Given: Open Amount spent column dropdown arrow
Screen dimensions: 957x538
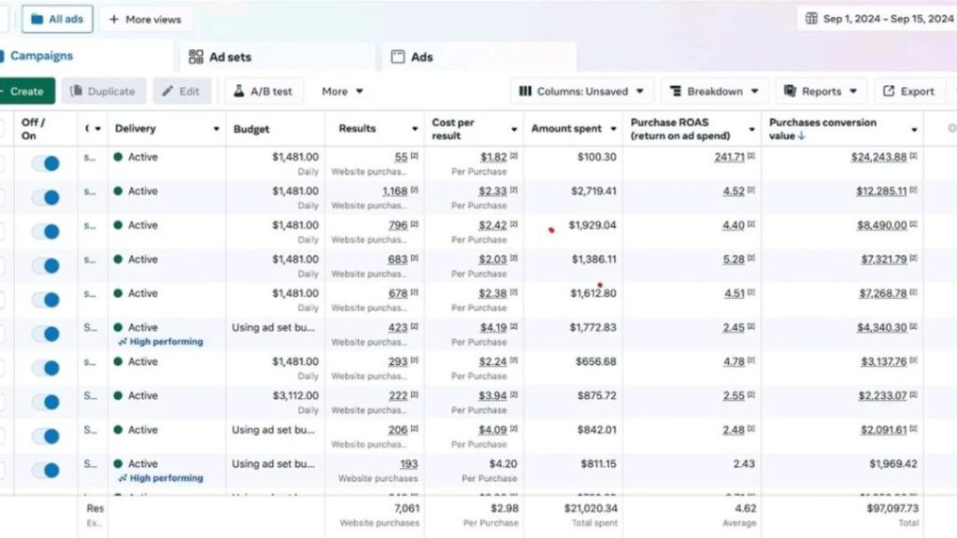Looking at the screenshot, I should point(613,129).
